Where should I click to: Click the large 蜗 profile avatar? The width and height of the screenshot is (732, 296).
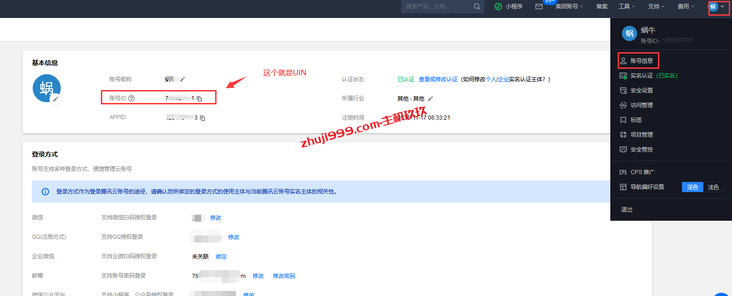click(x=47, y=88)
